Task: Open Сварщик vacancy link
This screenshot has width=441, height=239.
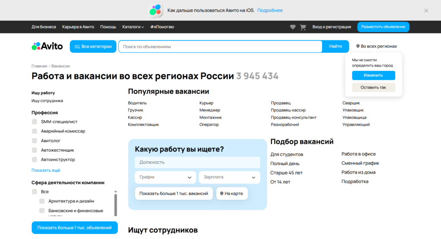Action: pyautogui.click(x=351, y=103)
